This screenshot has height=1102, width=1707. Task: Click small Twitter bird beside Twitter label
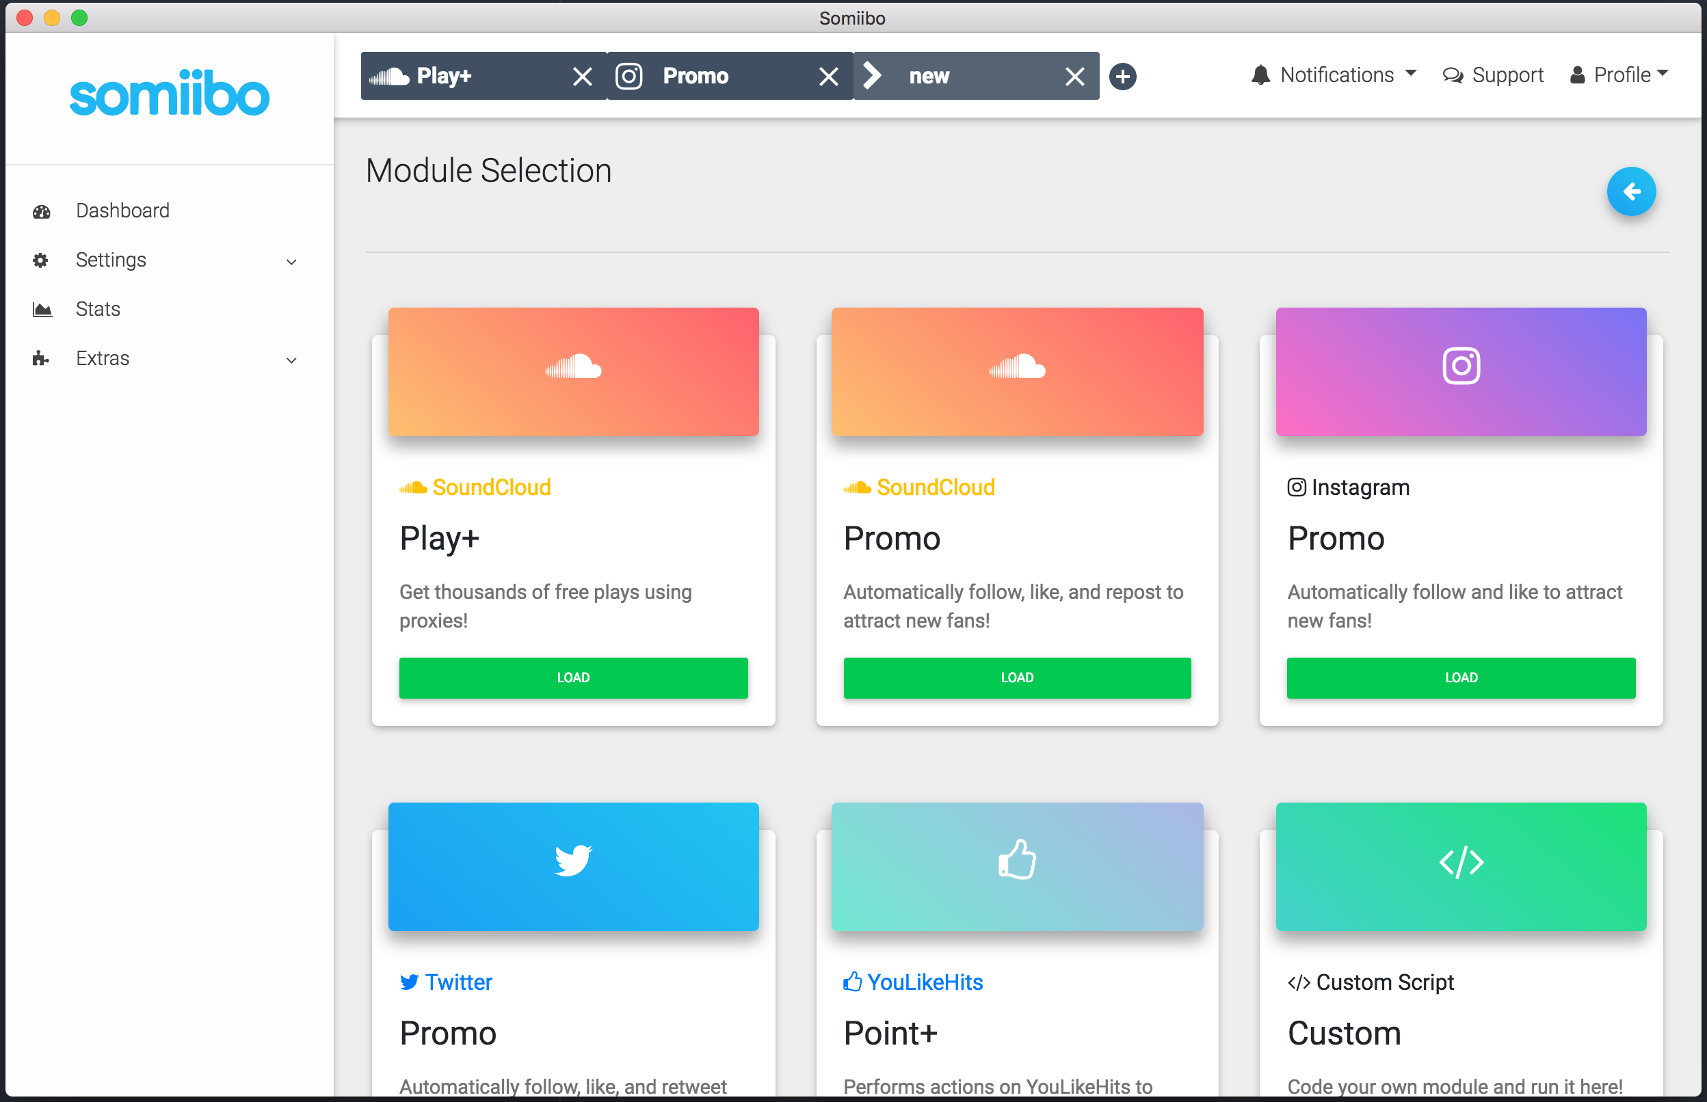409,982
